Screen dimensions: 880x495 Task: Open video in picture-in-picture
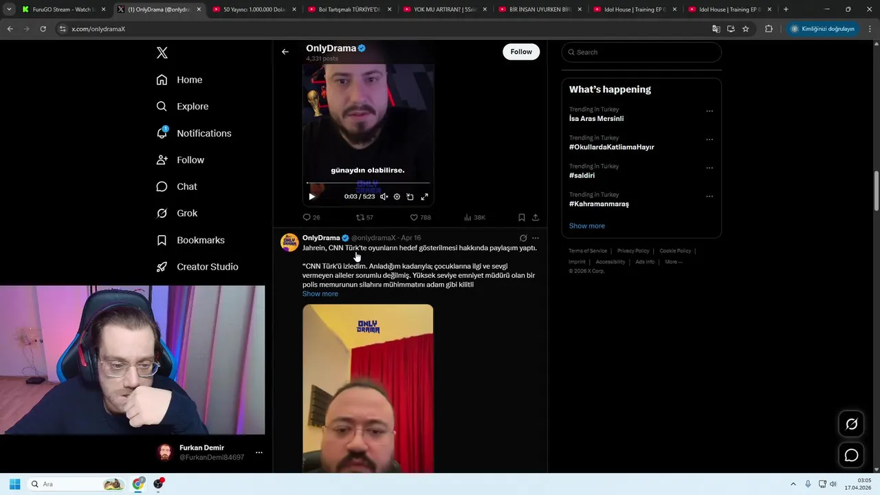[x=410, y=197]
